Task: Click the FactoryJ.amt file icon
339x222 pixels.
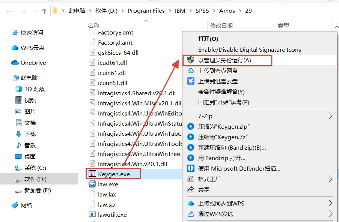Action: [92, 42]
